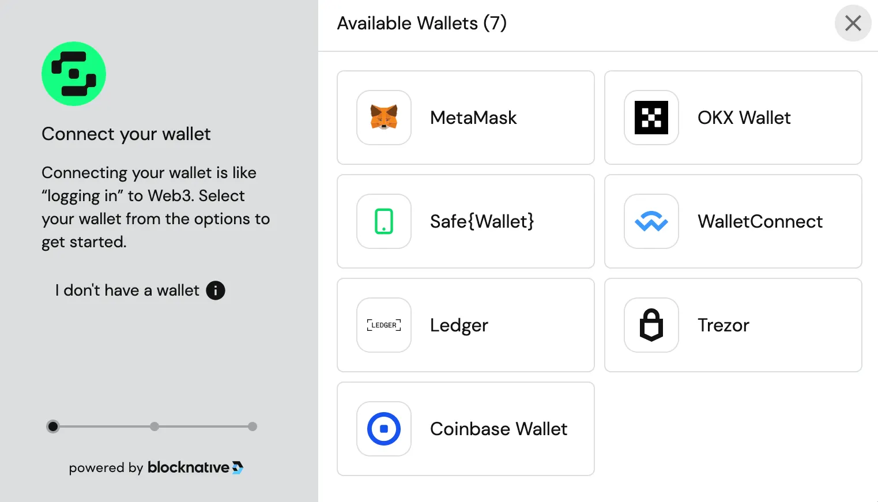Click the green app logo circle
878x502 pixels.
point(74,74)
